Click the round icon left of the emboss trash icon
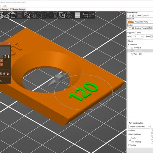This screenshot has width=153, height=153. point(4,73)
